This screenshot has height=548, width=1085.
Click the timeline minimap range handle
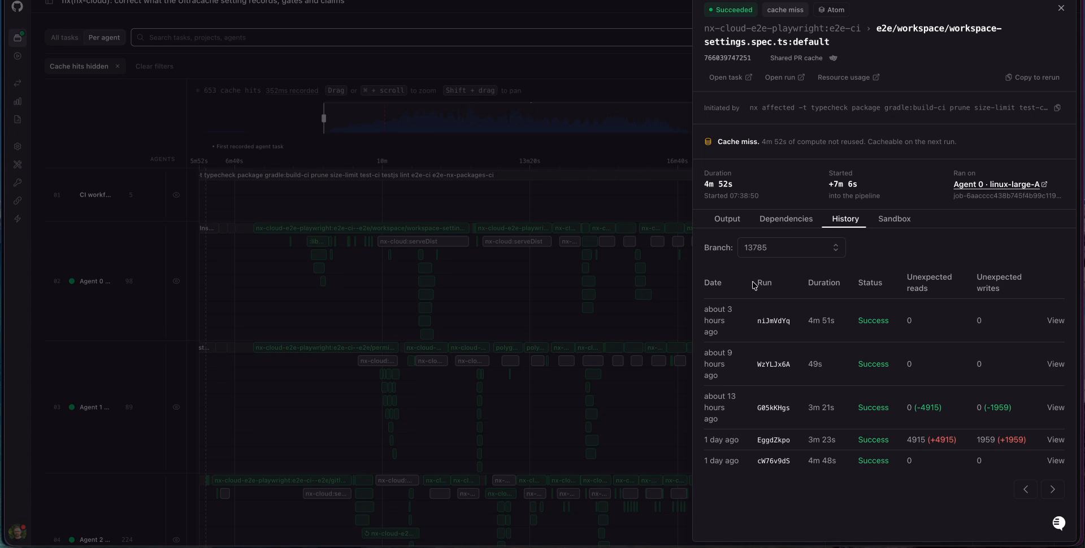point(324,118)
